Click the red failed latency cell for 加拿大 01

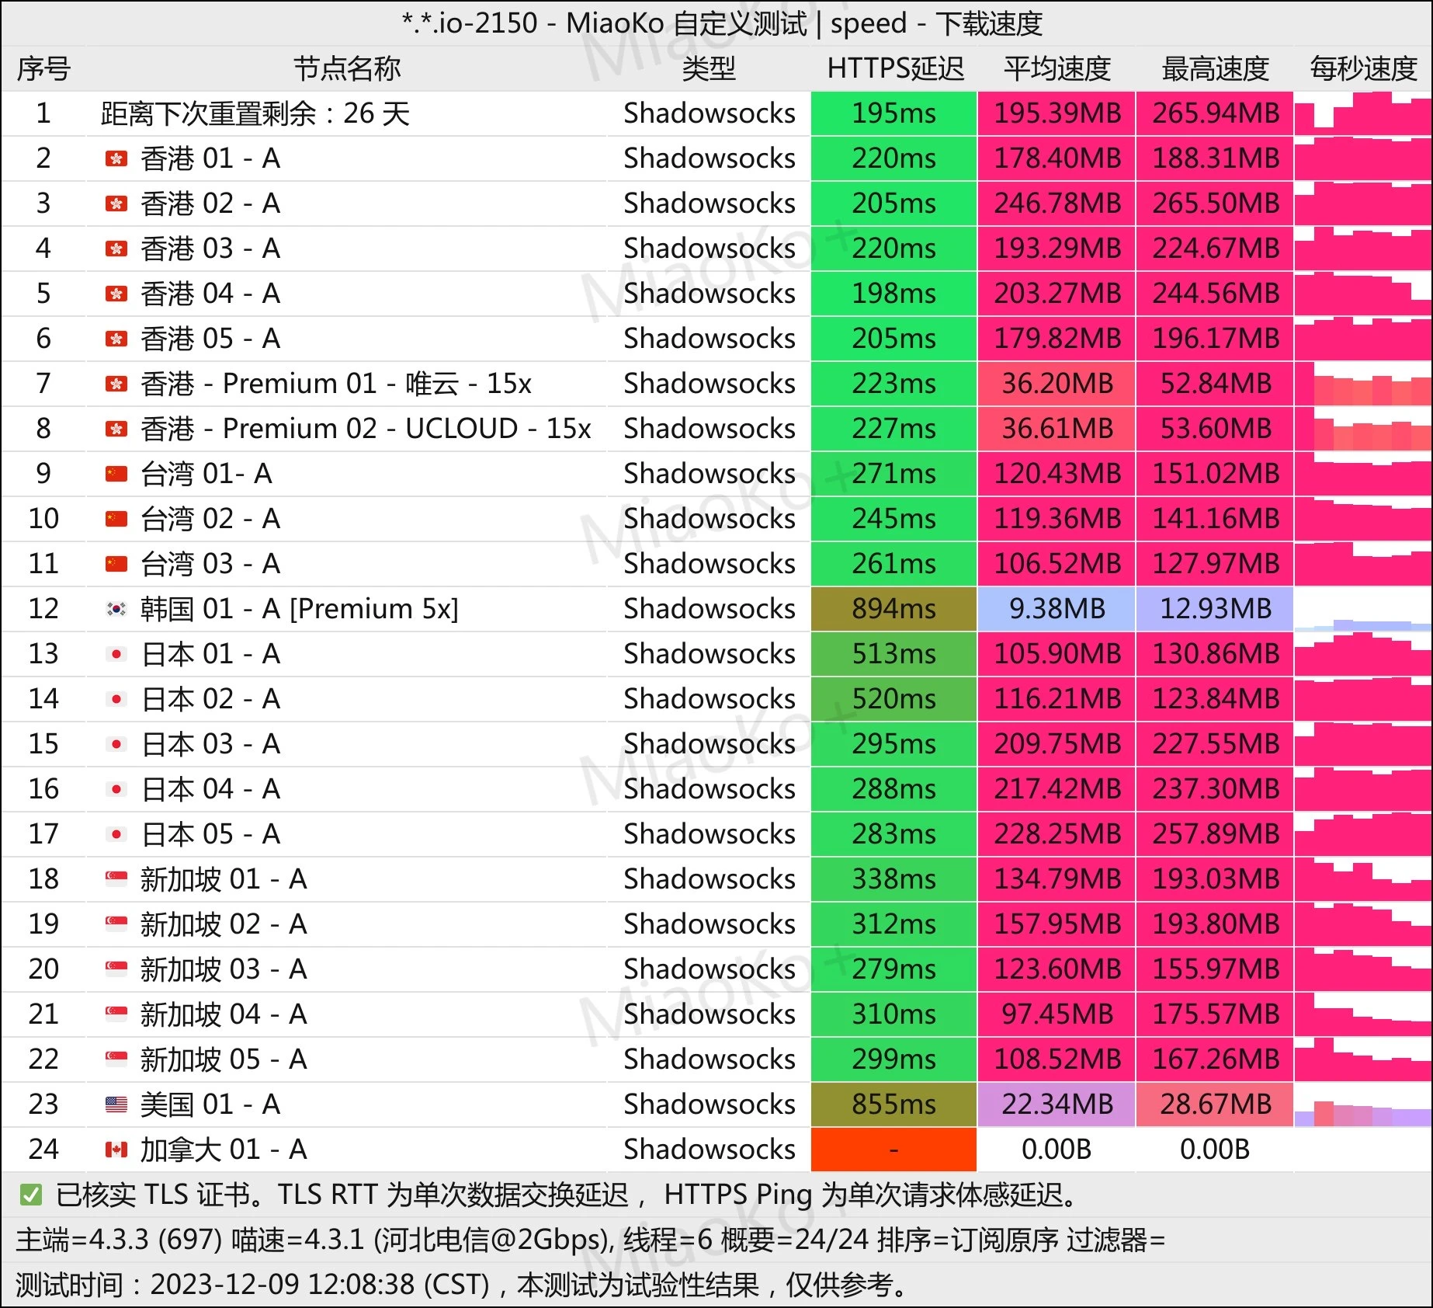(x=893, y=1150)
